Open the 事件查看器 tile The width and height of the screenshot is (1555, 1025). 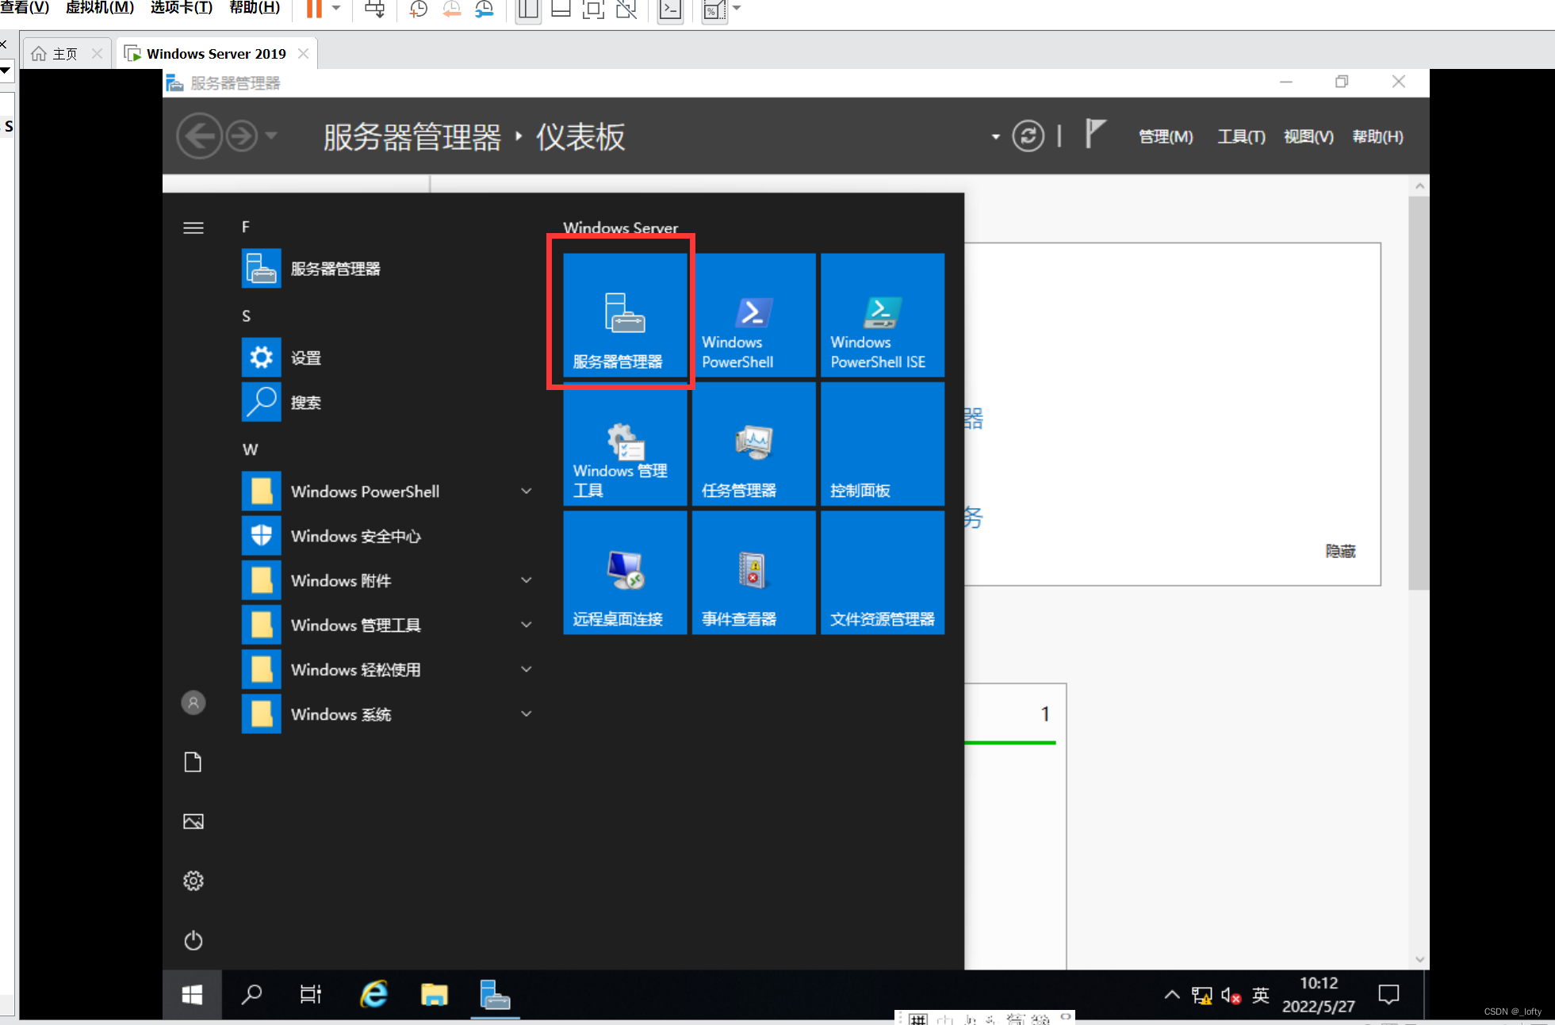coord(753,572)
